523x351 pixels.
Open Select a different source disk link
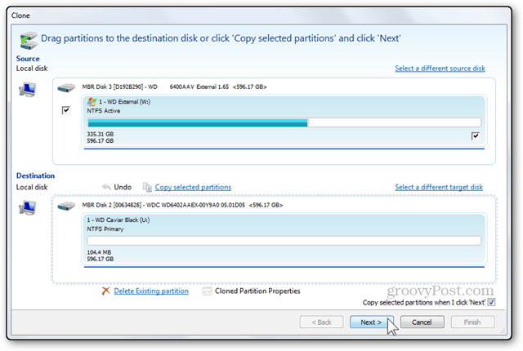tap(440, 69)
